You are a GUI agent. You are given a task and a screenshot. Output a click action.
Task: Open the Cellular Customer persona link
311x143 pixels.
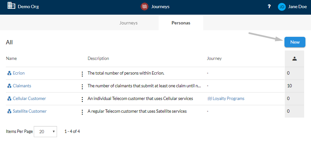[x=29, y=98]
